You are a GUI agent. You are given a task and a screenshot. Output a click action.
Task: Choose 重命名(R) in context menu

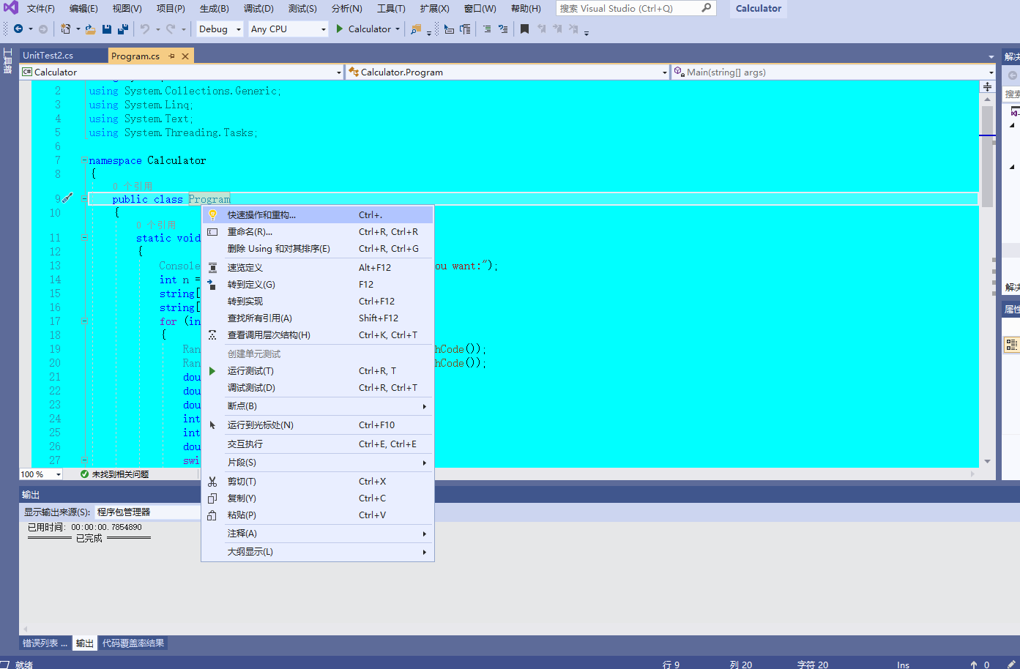click(318, 232)
